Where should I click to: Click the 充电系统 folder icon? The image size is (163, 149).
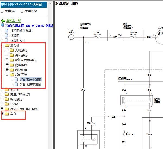tap(12, 50)
